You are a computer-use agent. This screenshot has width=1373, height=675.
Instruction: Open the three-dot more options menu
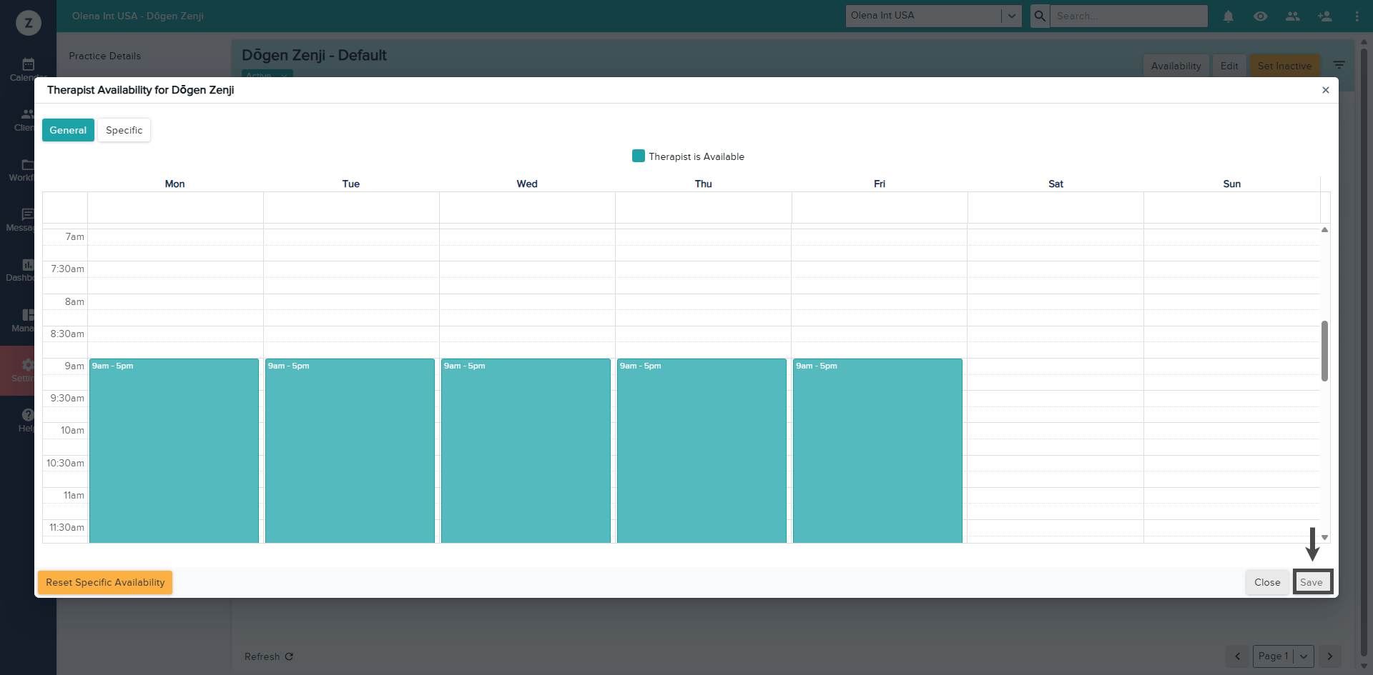click(1357, 16)
